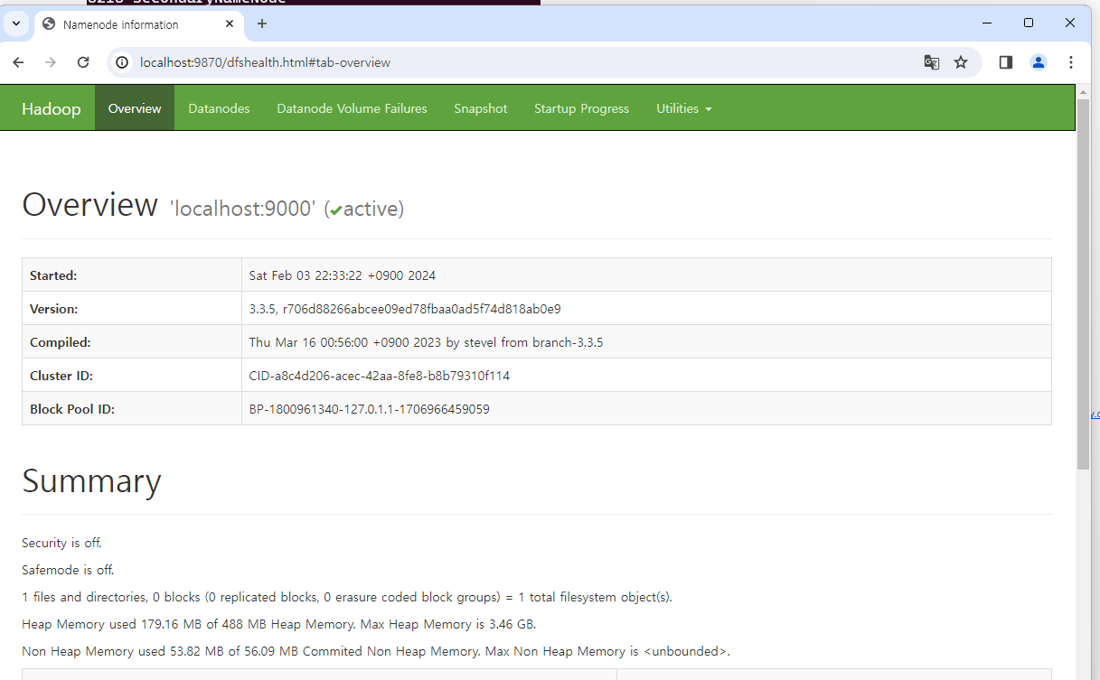
Task: Bookmark this page with star icon
Action: pyautogui.click(x=961, y=62)
